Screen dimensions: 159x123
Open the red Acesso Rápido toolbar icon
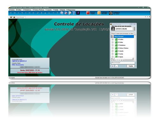[88, 13]
